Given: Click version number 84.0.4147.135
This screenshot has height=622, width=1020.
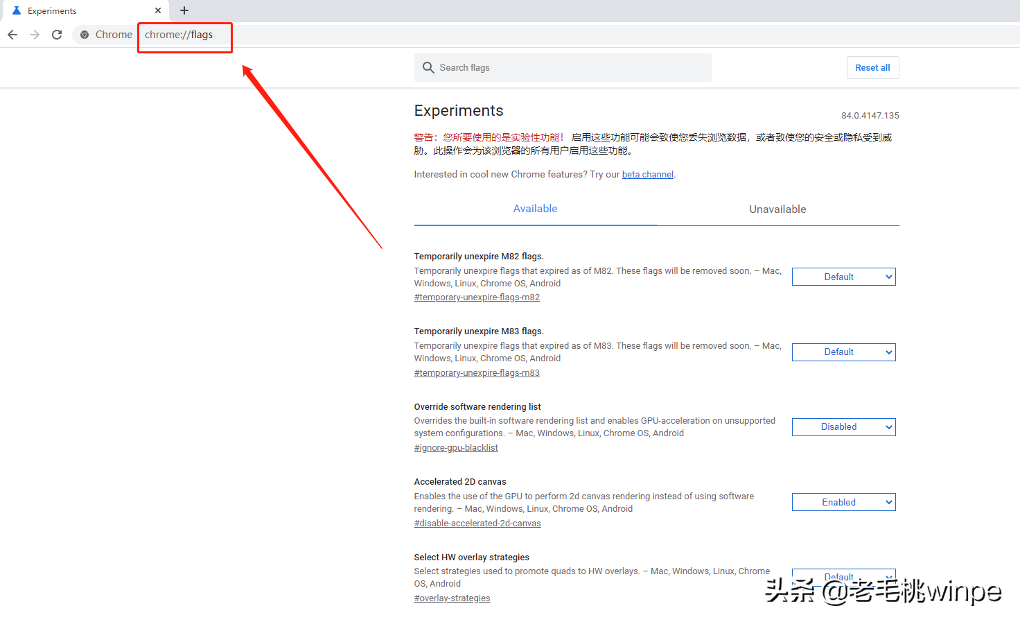Looking at the screenshot, I should coord(870,116).
